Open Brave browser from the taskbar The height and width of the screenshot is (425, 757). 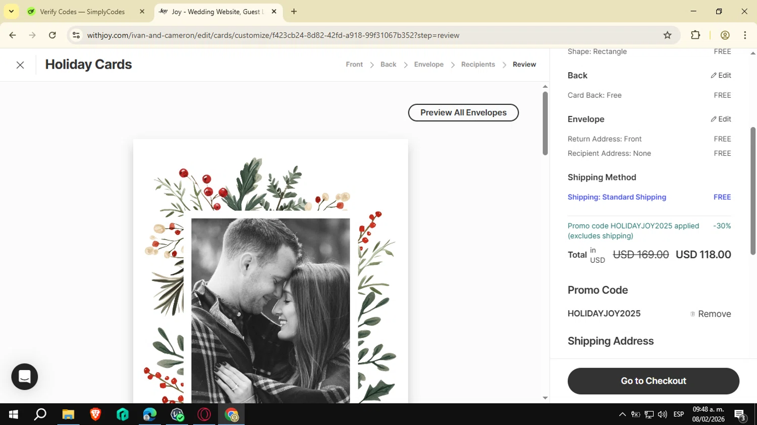click(x=95, y=414)
